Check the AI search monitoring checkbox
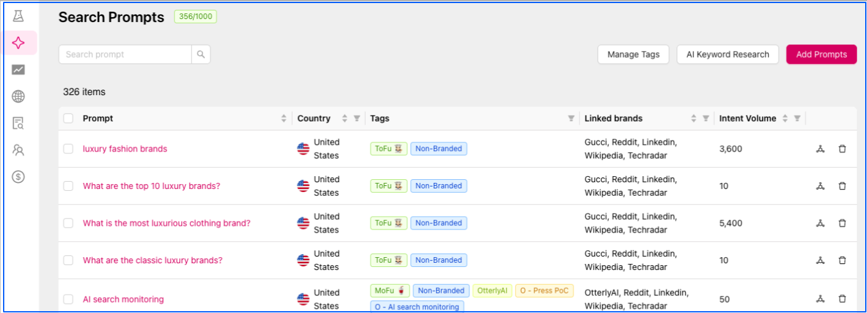This screenshot has width=867, height=313. click(68, 299)
